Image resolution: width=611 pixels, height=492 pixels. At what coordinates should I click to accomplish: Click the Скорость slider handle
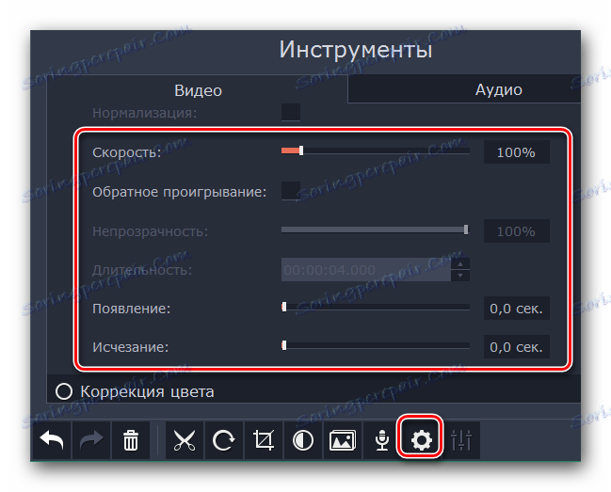coord(301,151)
